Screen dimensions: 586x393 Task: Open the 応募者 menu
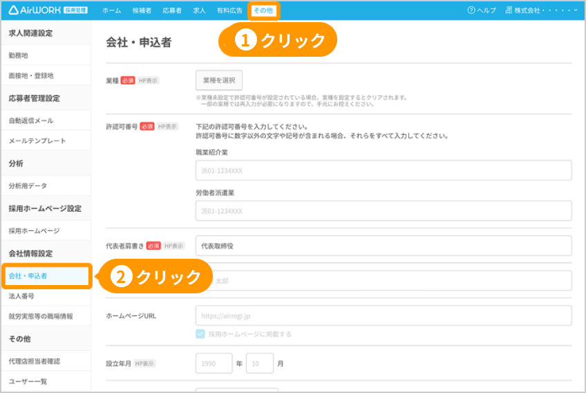tap(172, 10)
